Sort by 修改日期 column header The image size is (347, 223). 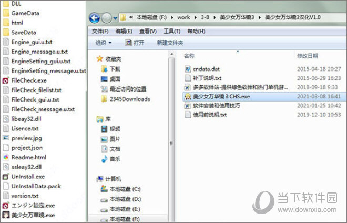pyautogui.click(x=308, y=56)
